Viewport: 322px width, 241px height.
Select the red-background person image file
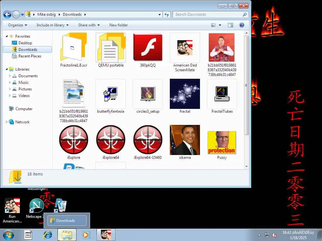(222, 48)
